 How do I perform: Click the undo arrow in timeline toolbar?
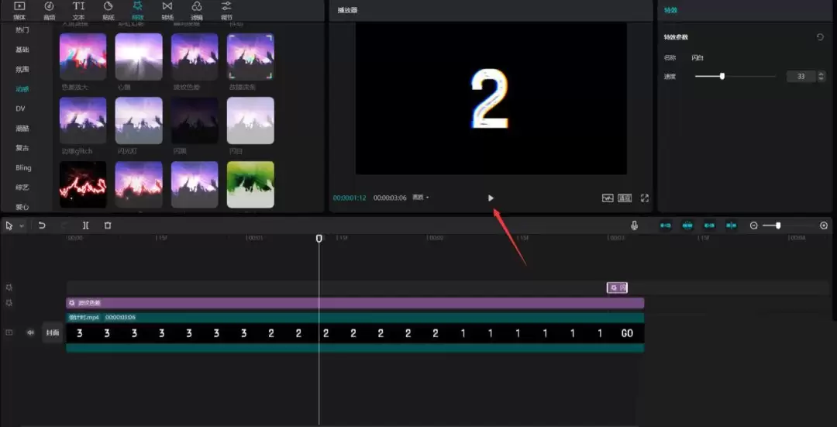point(42,226)
